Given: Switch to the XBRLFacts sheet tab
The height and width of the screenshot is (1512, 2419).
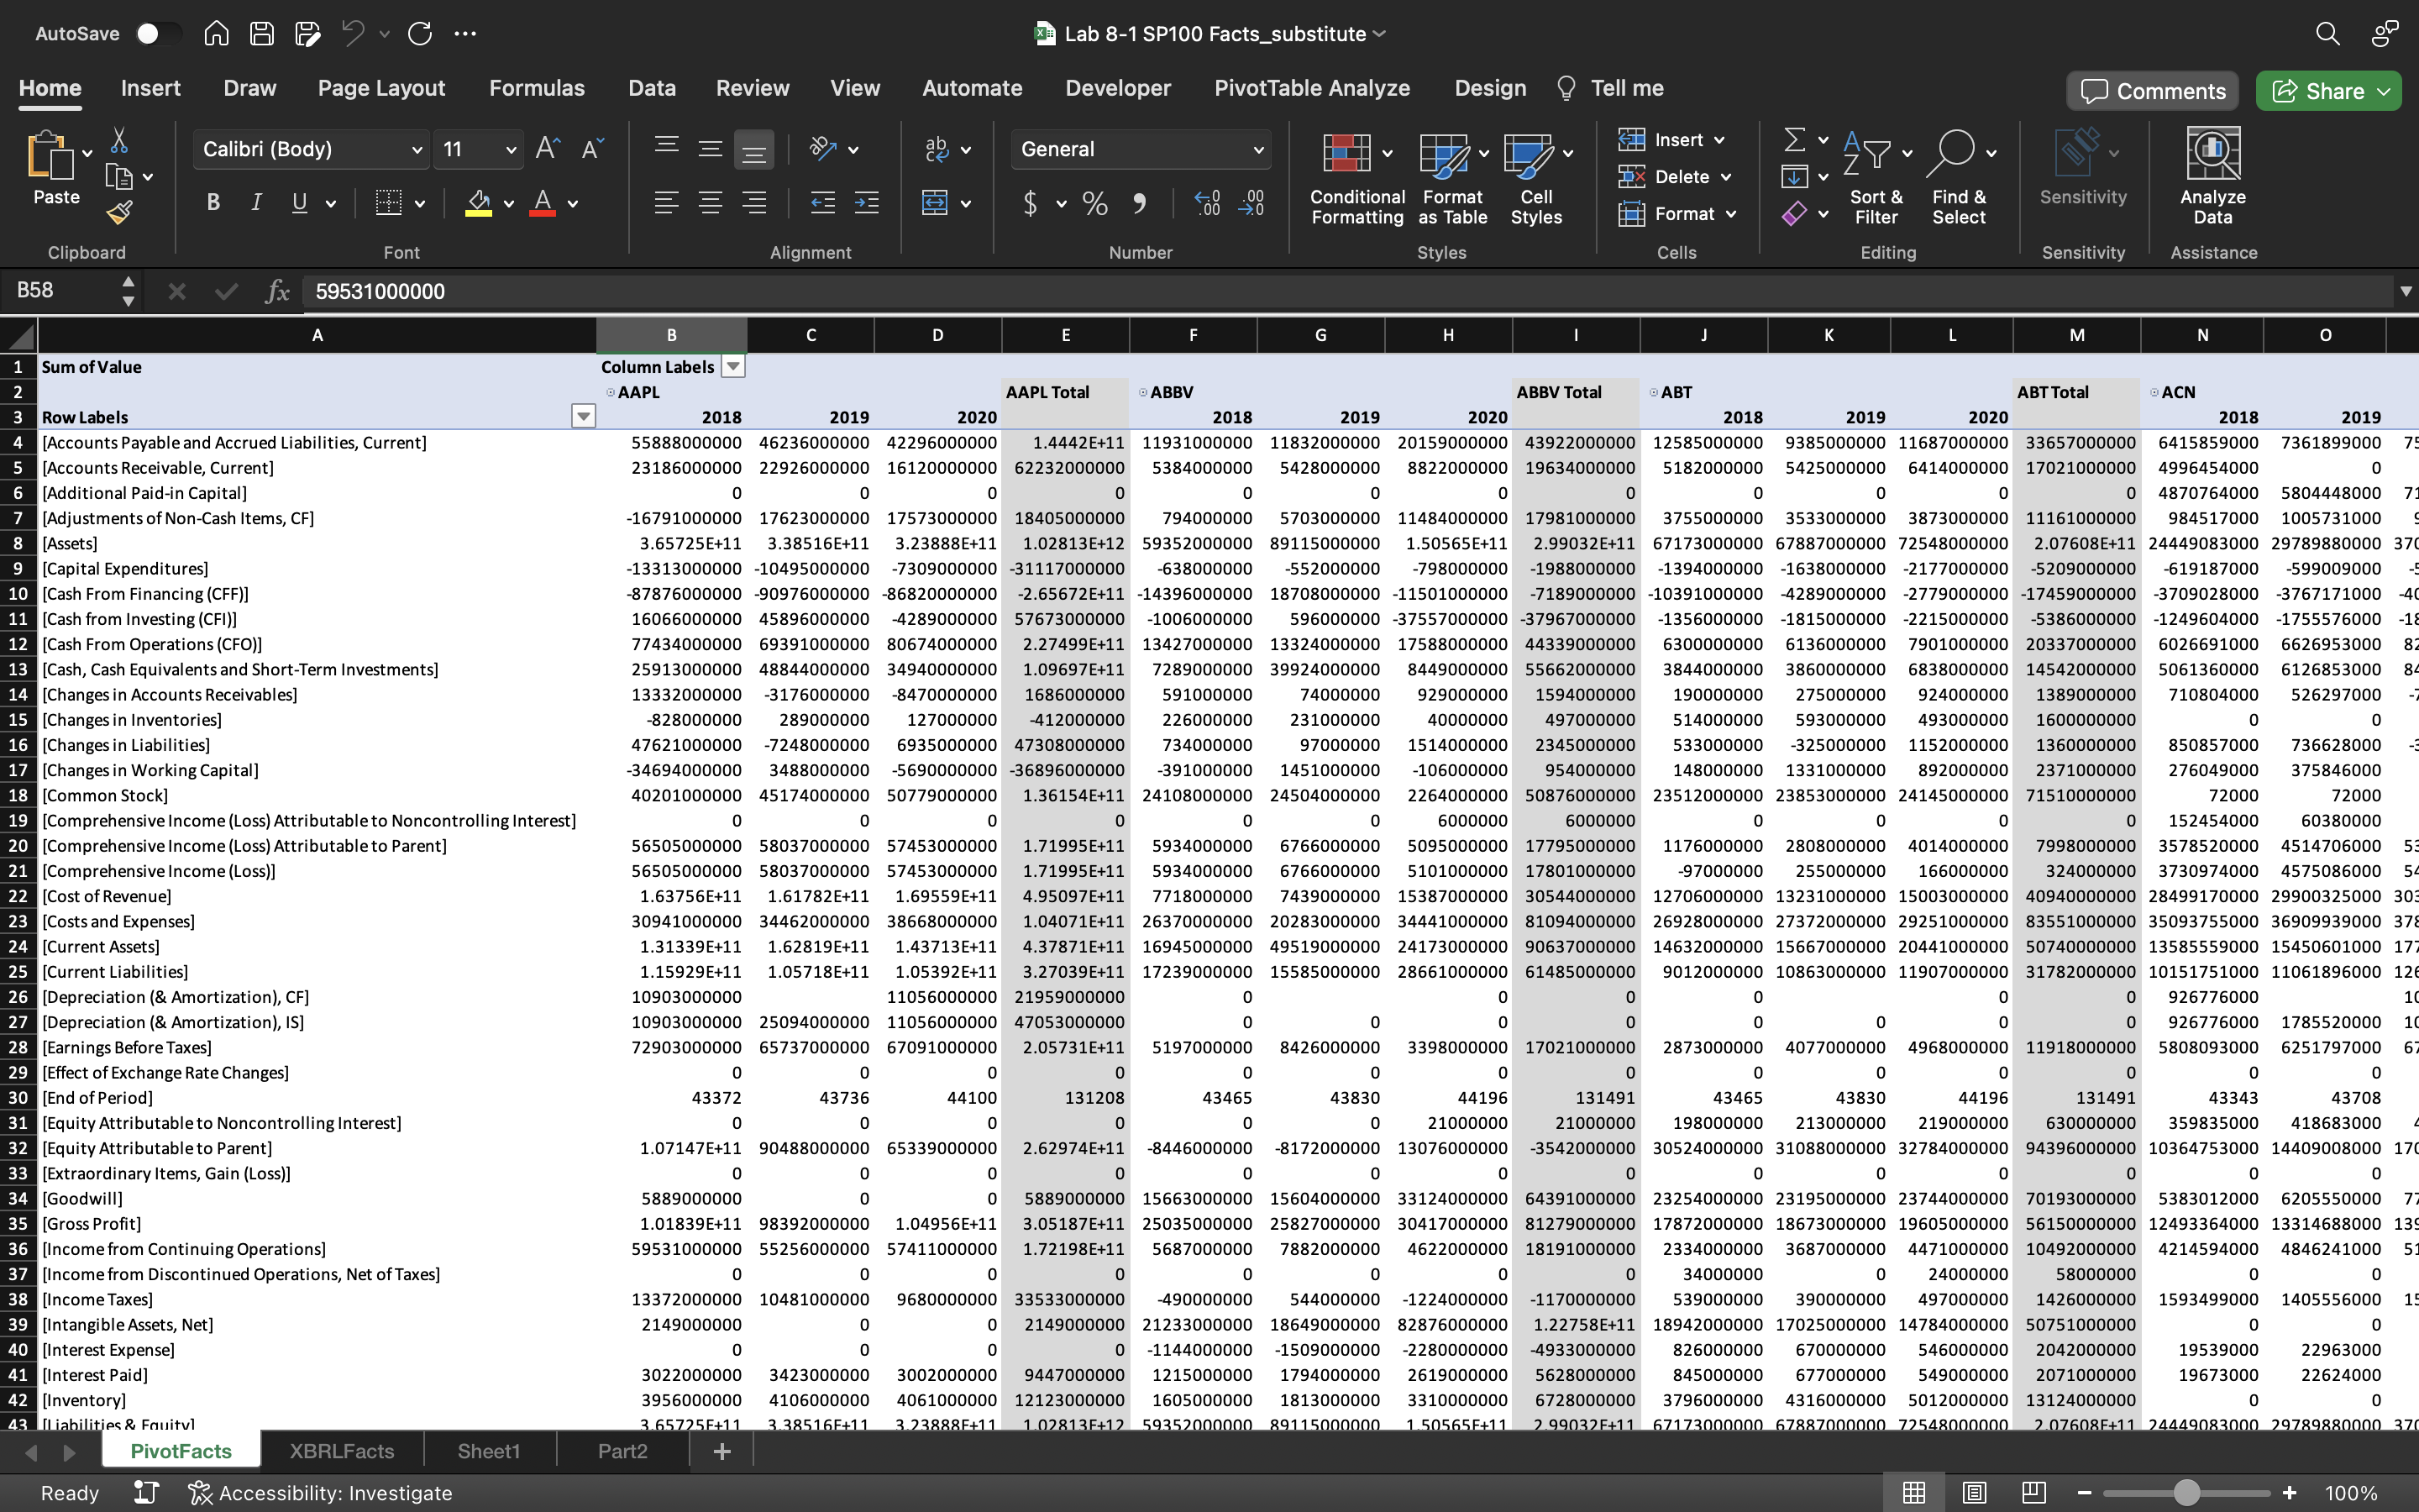Looking at the screenshot, I should [x=341, y=1451].
